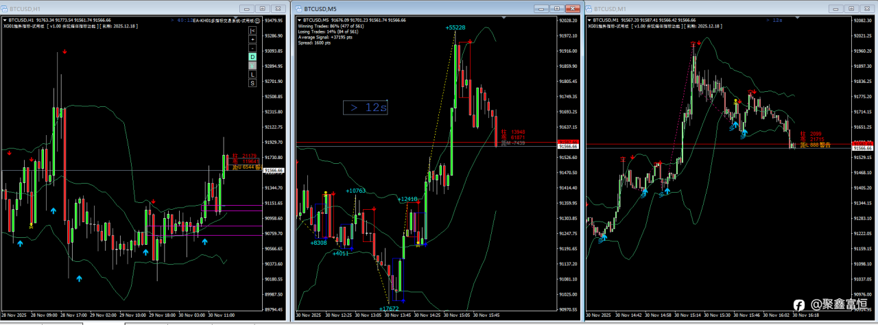Image resolution: width=878 pixels, height=325 pixels.
Task: Select the '+8308' label in M5 chart
Action: pyautogui.click(x=318, y=243)
